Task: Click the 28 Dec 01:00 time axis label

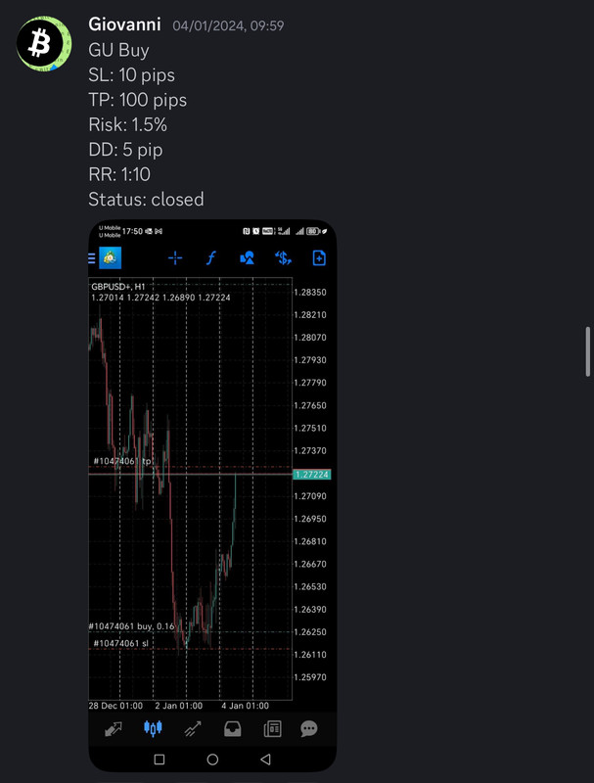Action: [x=115, y=706]
